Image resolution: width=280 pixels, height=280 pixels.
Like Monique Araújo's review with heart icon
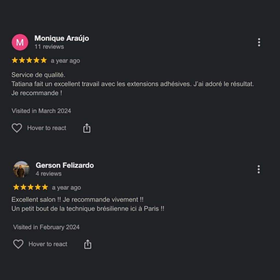(x=17, y=128)
